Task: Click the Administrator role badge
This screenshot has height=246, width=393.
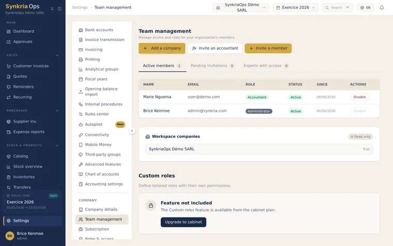Action: [x=259, y=111]
